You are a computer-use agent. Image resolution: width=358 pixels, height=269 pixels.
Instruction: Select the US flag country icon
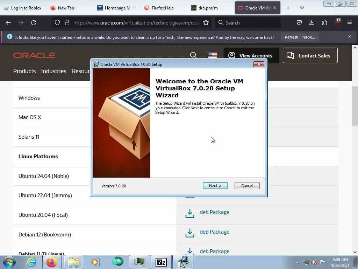(x=213, y=55)
